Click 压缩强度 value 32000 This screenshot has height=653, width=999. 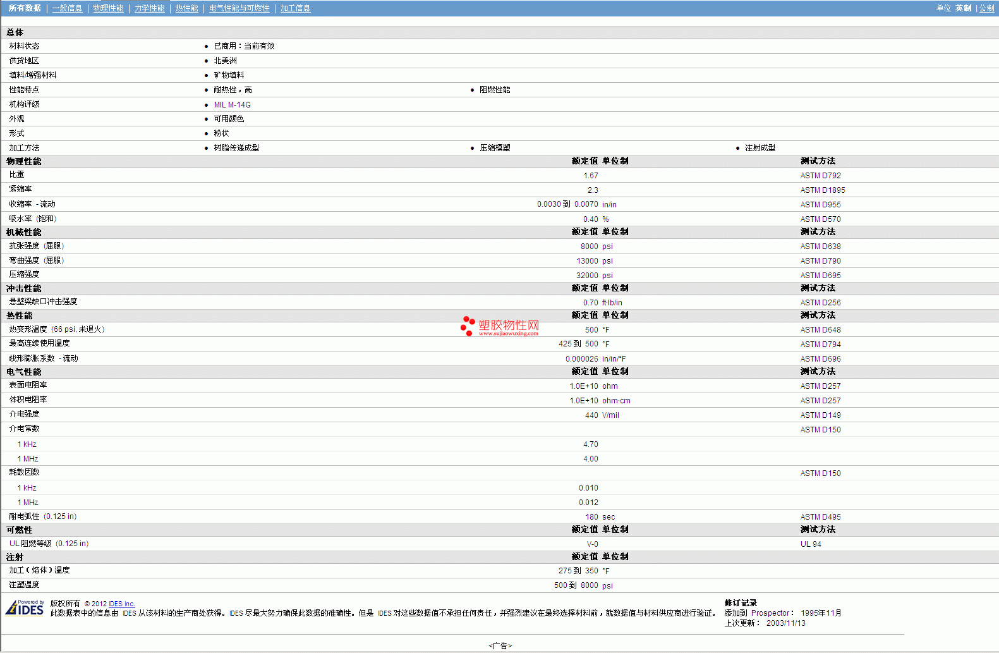point(588,276)
